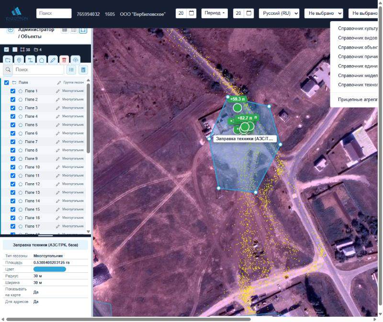
Task: Check the select-all box in dark bar
Action: coord(7,50)
